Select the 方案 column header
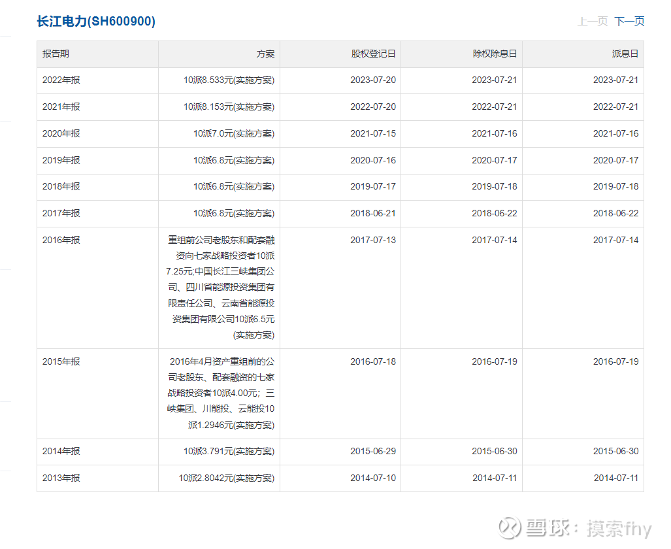This screenshot has height=549, width=671. tap(266, 54)
